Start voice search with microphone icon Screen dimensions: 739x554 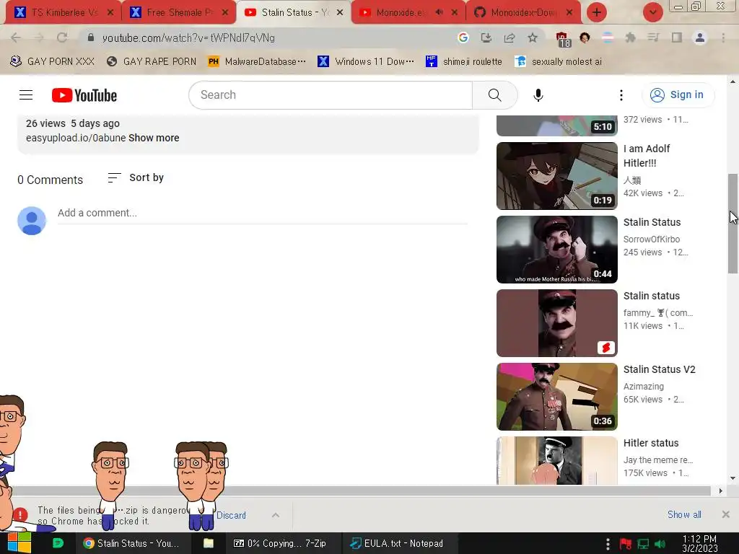(x=538, y=95)
